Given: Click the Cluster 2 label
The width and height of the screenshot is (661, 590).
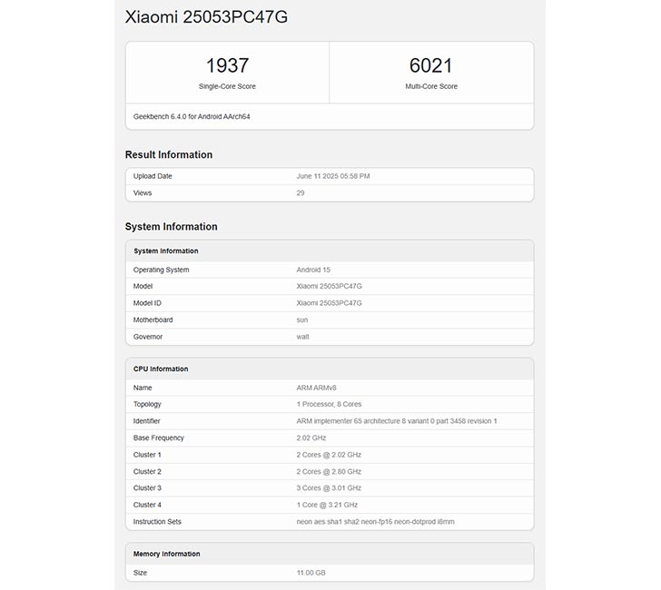Looking at the screenshot, I should 147,472.
